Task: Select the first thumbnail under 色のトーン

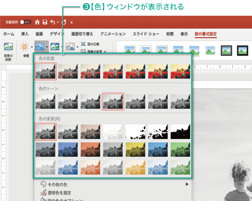Action: (x=45, y=102)
